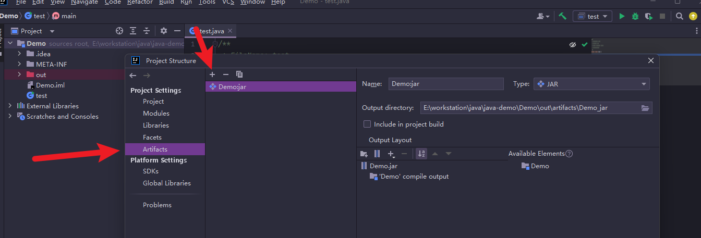The image size is (701, 238).
Task: Enable Include in project build checkbox
Action: tap(367, 124)
